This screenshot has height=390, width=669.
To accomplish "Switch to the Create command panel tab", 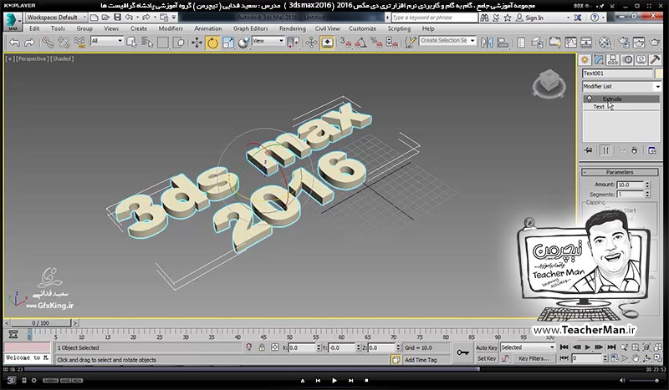I will click(585, 59).
